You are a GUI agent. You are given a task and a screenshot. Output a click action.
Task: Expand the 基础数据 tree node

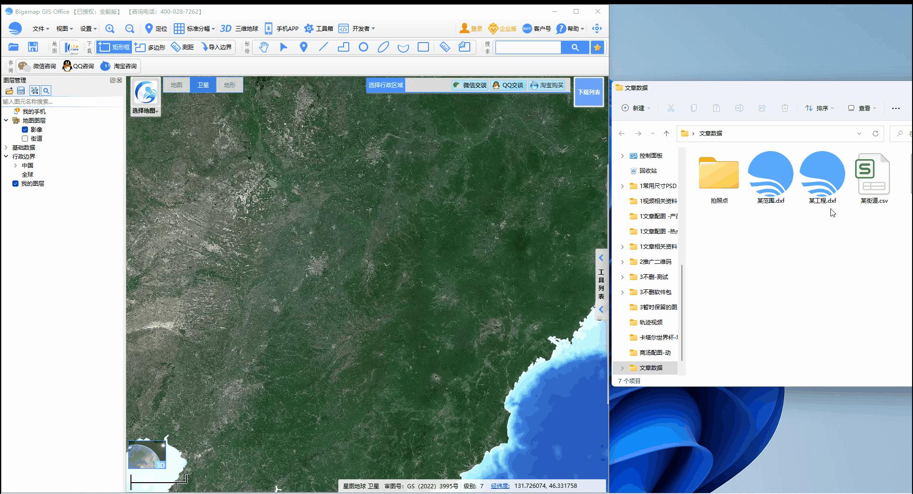[x=6, y=147]
